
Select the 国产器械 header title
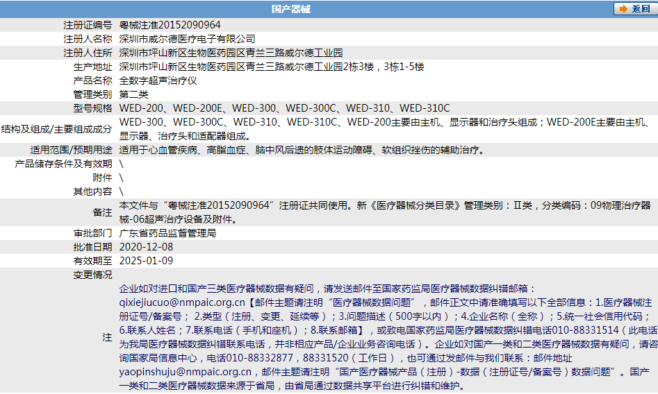[291, 9]
